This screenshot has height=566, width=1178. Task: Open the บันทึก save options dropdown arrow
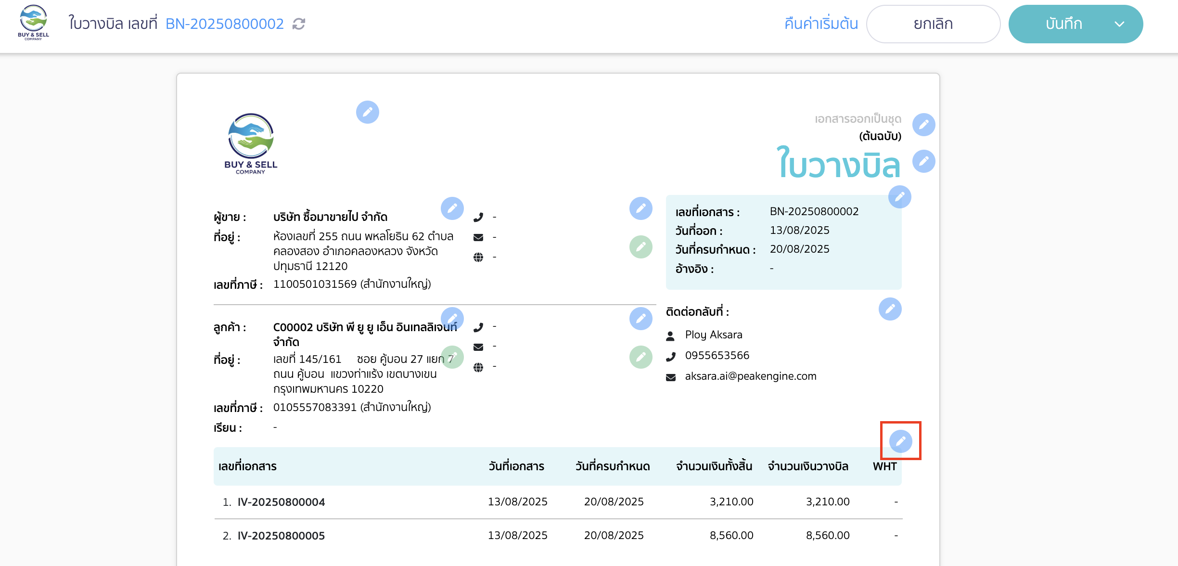click(1120, 24)
